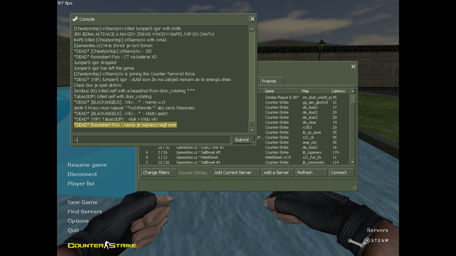
Task: Open Player list from the main menu
Action: click(x=81, y=183)
